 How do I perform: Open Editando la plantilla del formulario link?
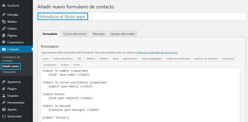coord(157,53)
